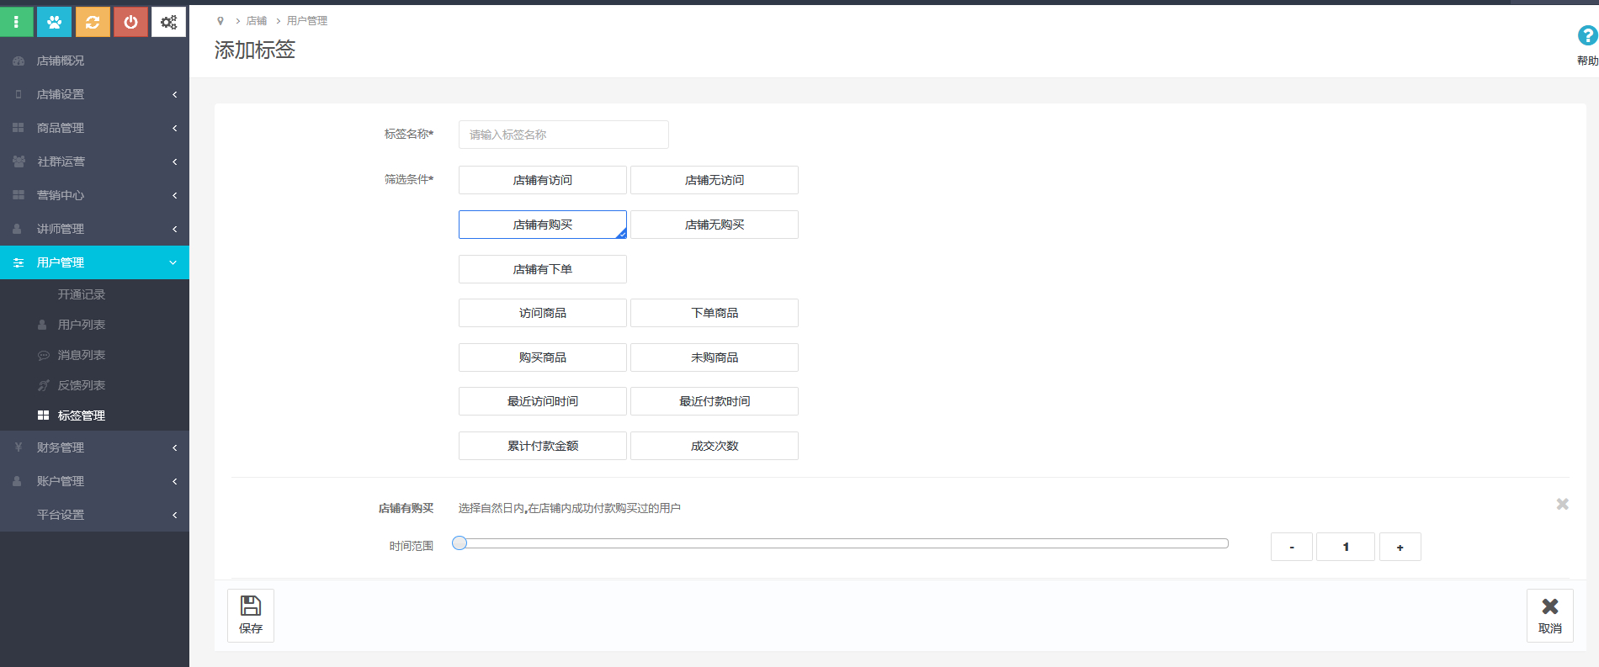
Task: Click the 取消 cancel button
Action: pos(1549,615)
